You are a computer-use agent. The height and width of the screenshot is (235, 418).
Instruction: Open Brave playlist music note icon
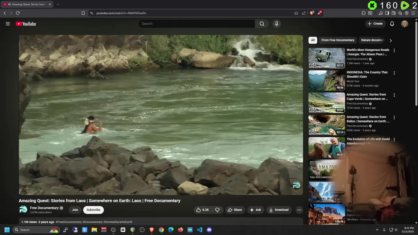point(380,13)
